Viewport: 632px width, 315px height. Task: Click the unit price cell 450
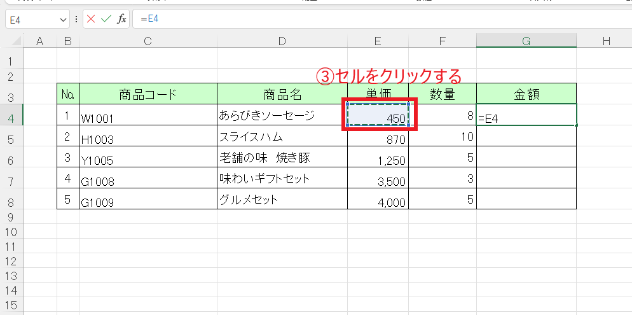pos(378,115)
